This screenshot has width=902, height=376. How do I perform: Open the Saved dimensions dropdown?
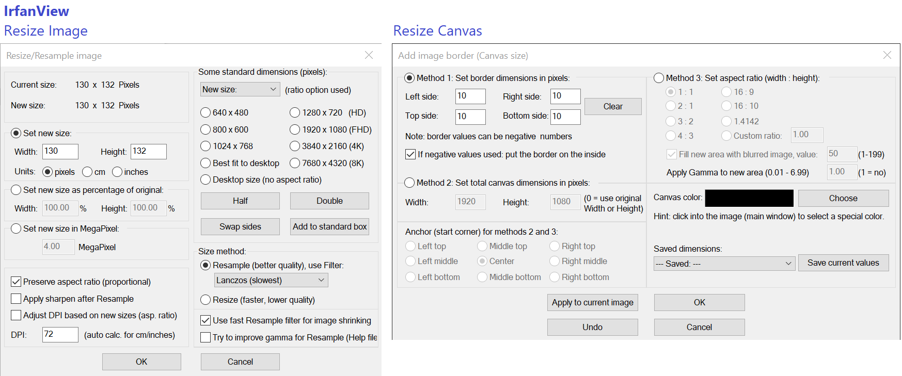[x=724, y=264]
